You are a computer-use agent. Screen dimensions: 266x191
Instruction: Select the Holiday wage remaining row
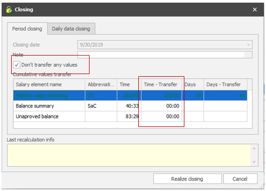tap(130, 95)
